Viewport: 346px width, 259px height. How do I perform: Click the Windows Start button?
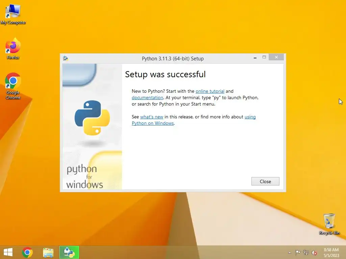[8, 252]
